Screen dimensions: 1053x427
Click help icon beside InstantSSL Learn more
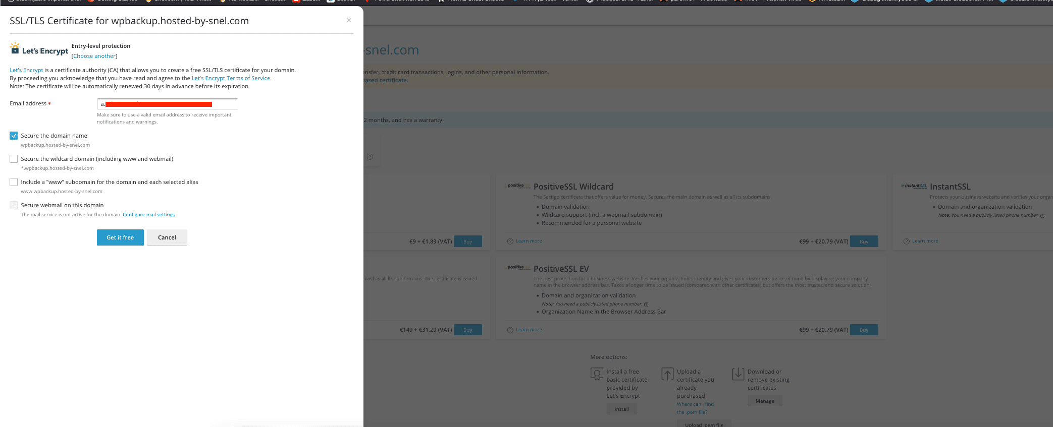click(906, 241)
